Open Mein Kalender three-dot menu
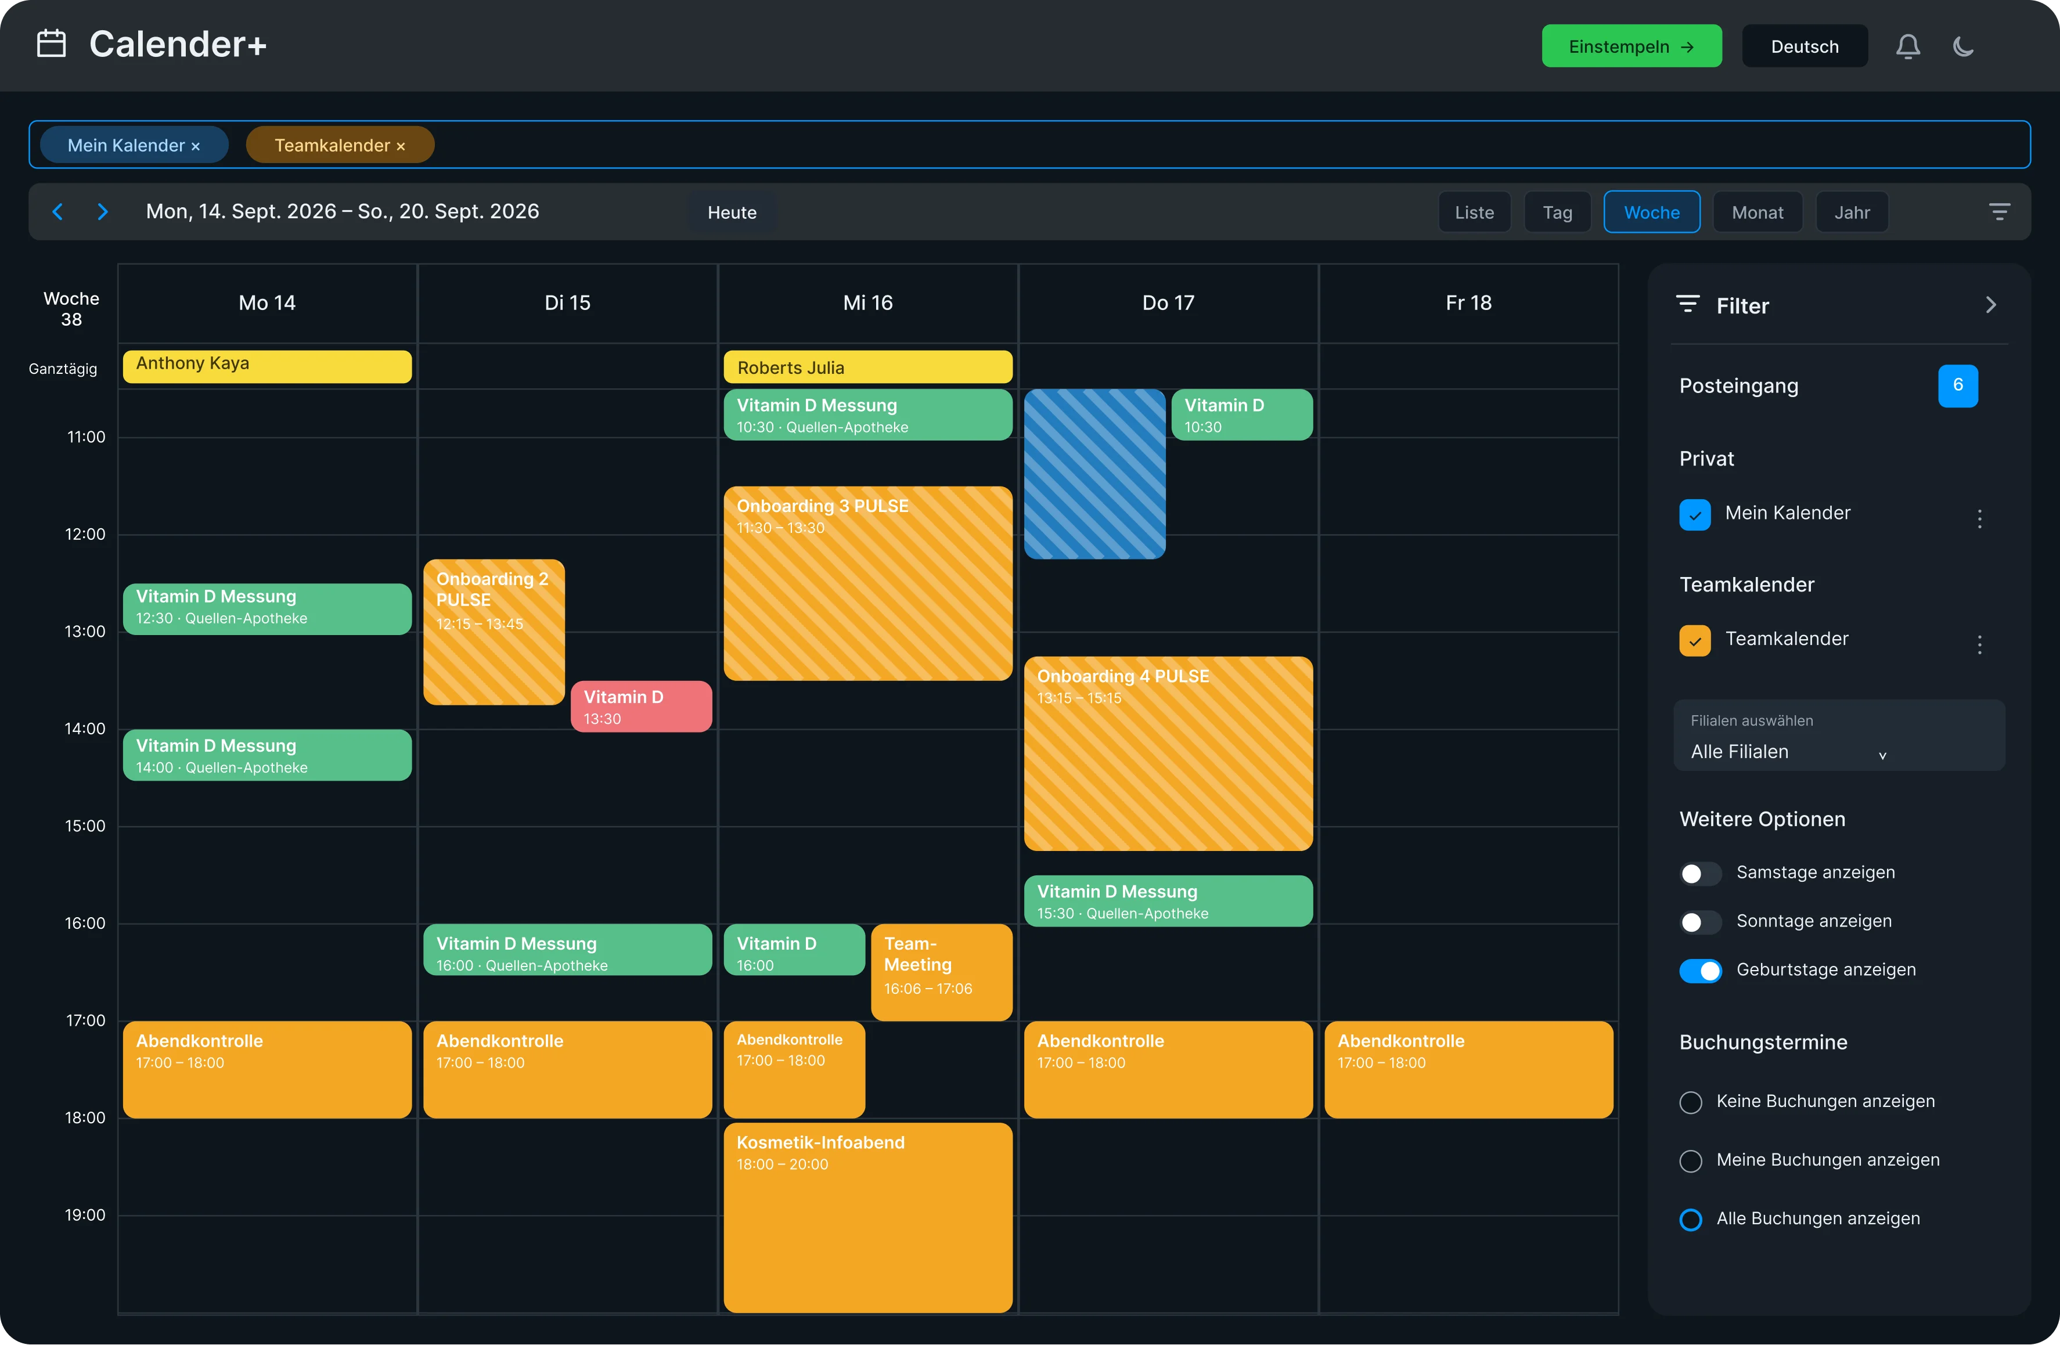 pos(1979,518)
